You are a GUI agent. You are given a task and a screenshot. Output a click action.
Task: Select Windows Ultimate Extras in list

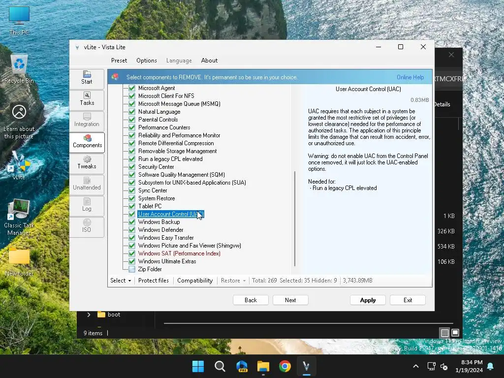[x=167, y=261]
